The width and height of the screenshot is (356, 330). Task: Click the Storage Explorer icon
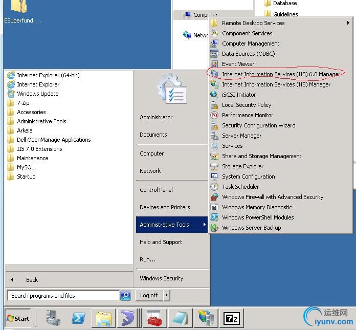tap(214, 166)
